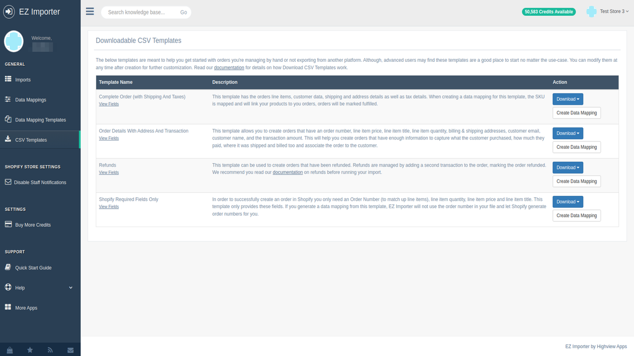Click the CSV Templates download icon
This screenshot has height=356, width=634.
8,139
